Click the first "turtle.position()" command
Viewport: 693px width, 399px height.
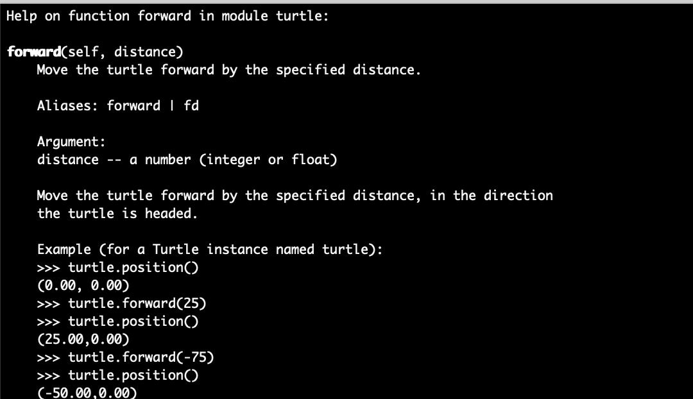point(133,267)
